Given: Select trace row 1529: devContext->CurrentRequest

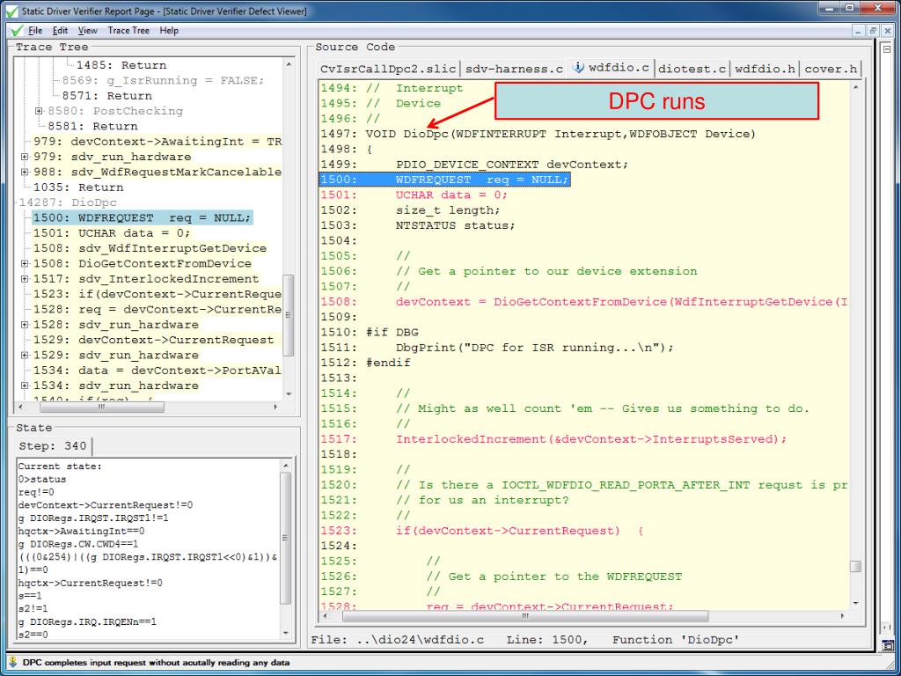Looking at the screenshot, I should pyautogui.click(x=153, y=340).
